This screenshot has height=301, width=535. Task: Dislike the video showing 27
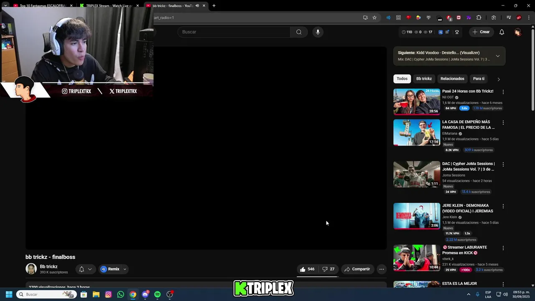click(x=328, y=269)
